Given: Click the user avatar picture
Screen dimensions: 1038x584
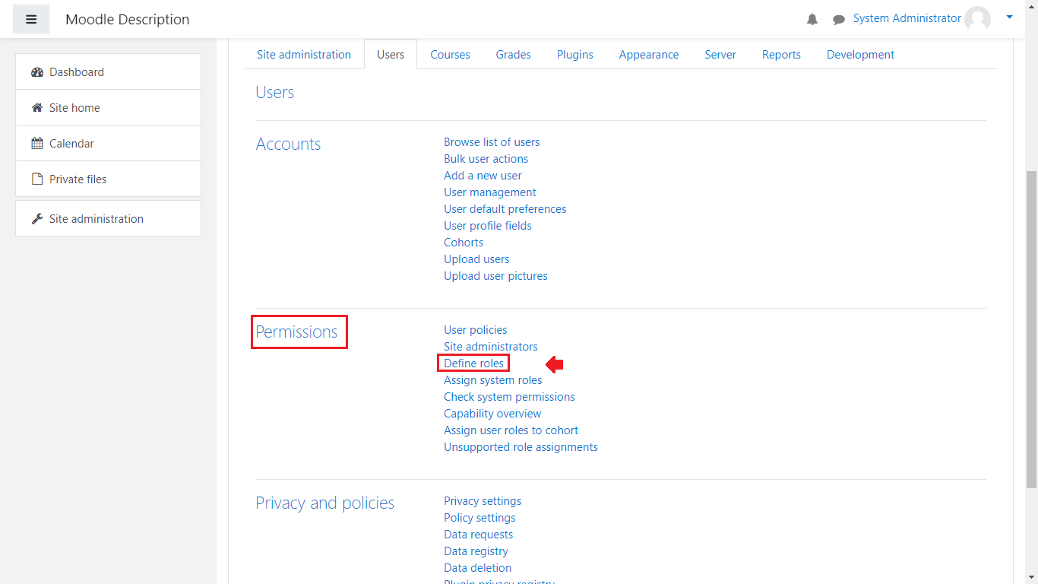Looking at the screenshot, I should tap(977, 19).
